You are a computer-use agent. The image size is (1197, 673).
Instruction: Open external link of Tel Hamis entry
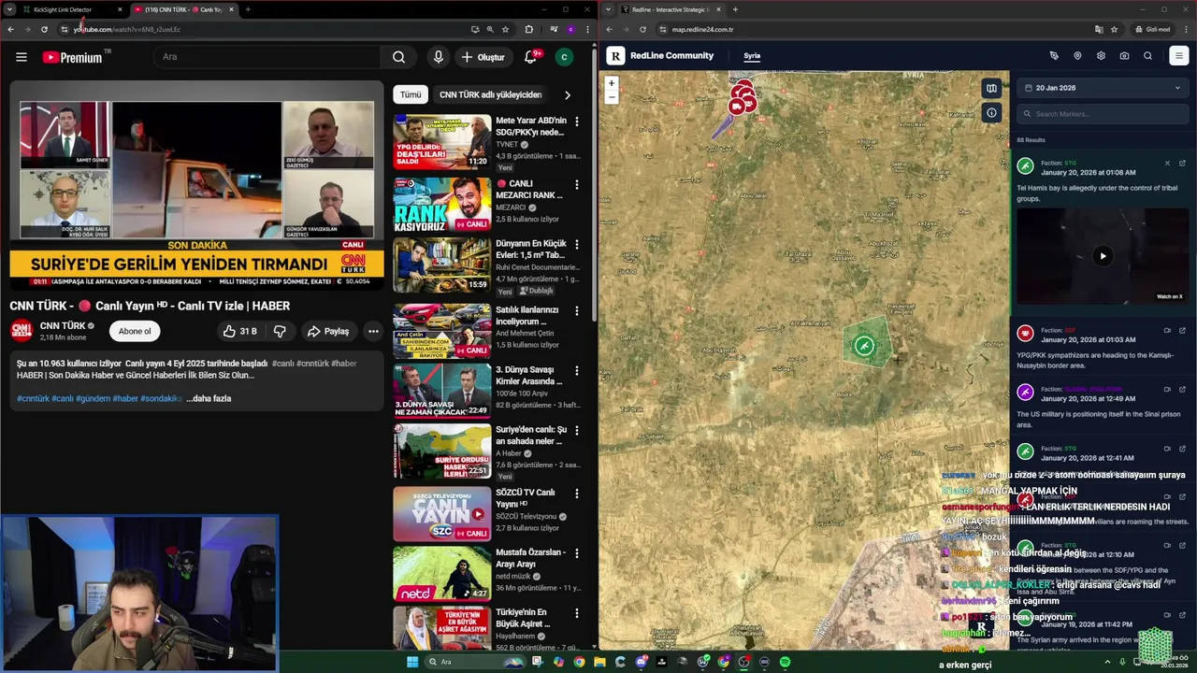point(1182,164)
